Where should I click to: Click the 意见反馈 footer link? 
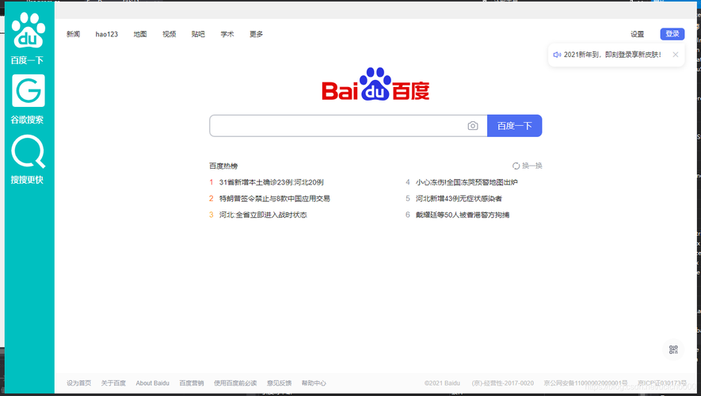279,383
